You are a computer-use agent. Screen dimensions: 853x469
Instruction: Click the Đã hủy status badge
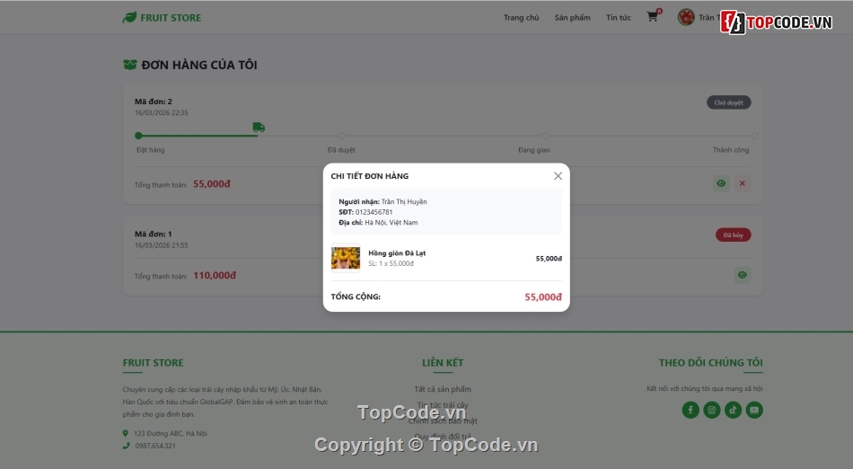[733, 235]
